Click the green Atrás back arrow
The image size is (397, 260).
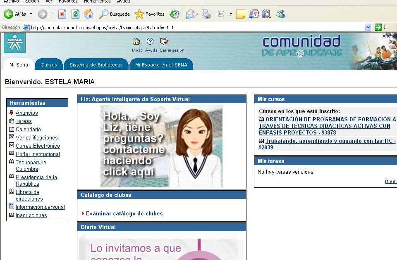point(9,14)
